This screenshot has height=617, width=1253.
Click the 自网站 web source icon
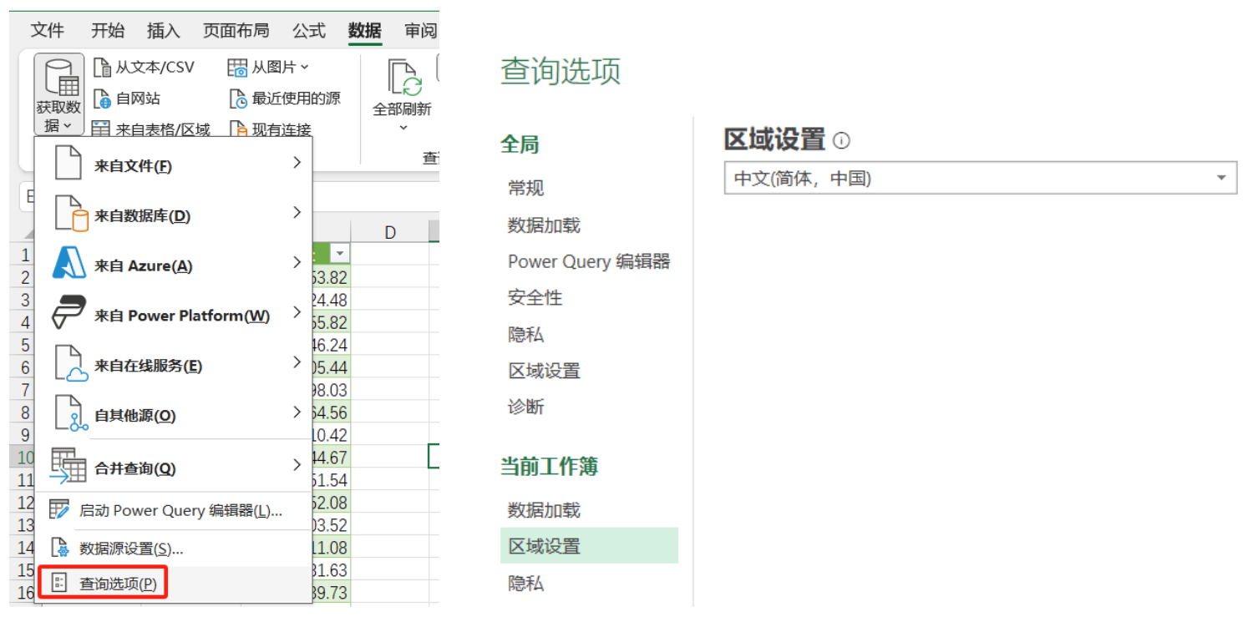click(x=102, y=99)
